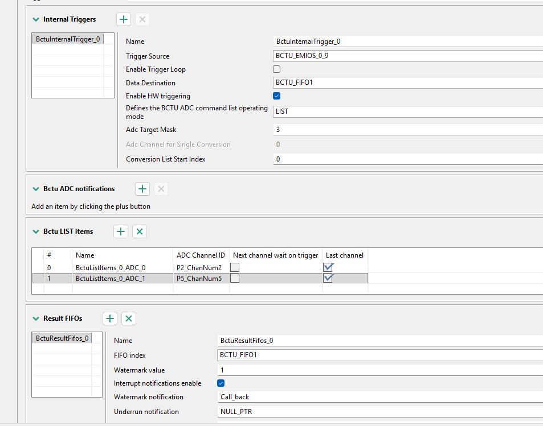This screenshot has width=543, height=426.
Task: Edit the Result FIFO Name field
Action: pyautogui.click(x=380, y=341)
